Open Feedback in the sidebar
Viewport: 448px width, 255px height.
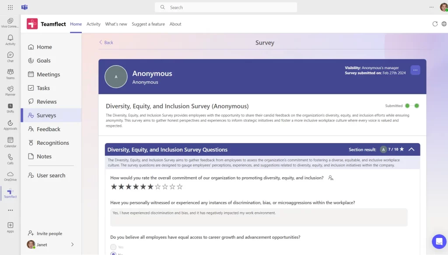(x=51, y=129)
